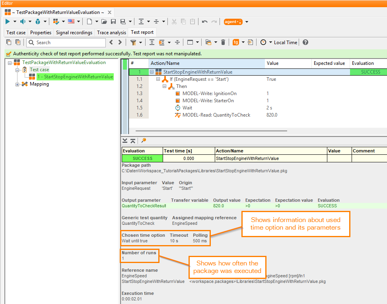Click the first copy icon in report toolbar
Viewport: 387px width, 304px height.
(x=9, y=43)
